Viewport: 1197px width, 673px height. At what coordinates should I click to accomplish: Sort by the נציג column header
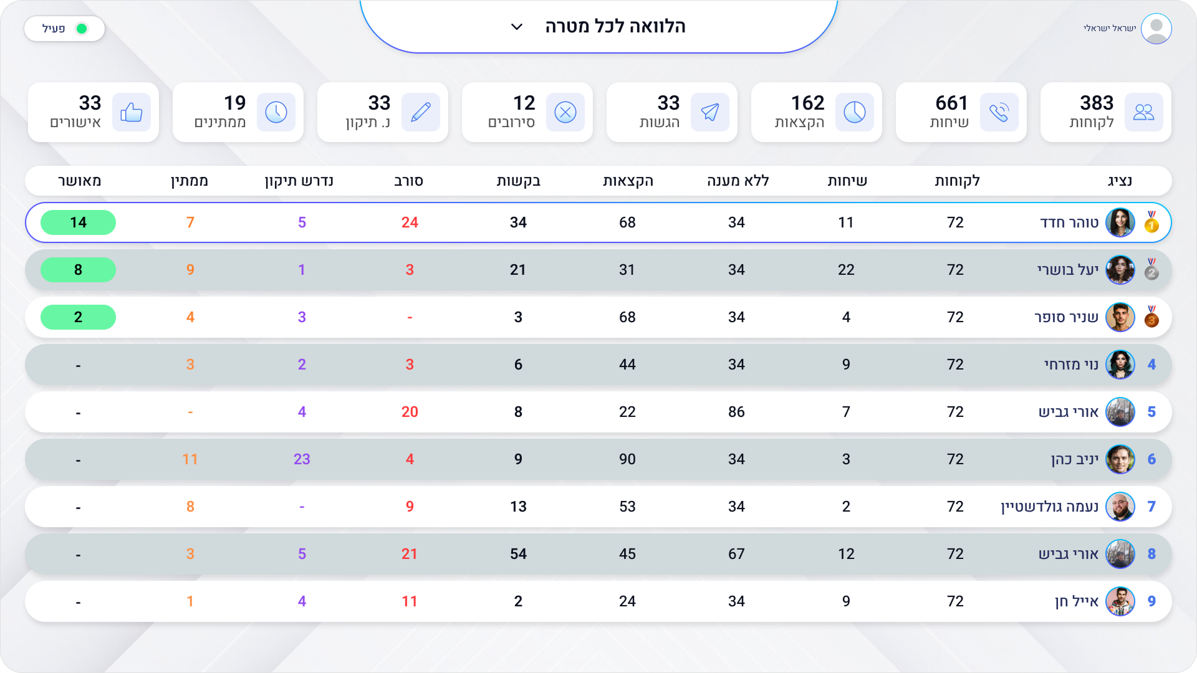(1120, 181)
